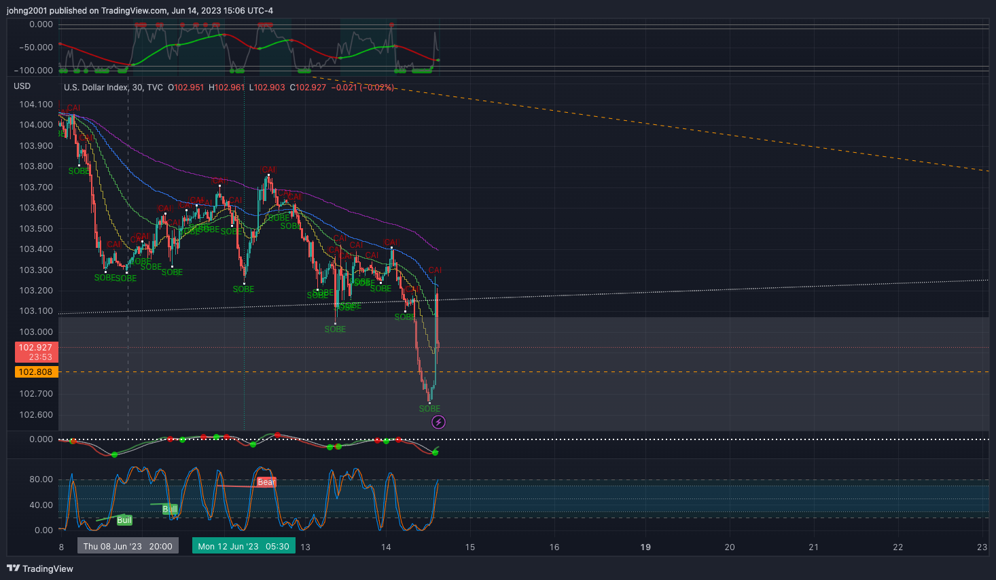Click the 103.700 price axis label

(36, 187)
